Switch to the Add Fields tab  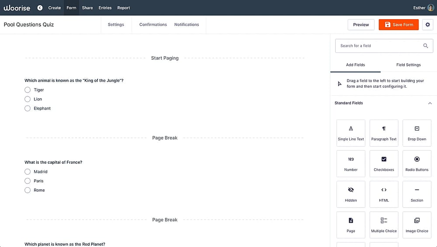tap(355, 65)
